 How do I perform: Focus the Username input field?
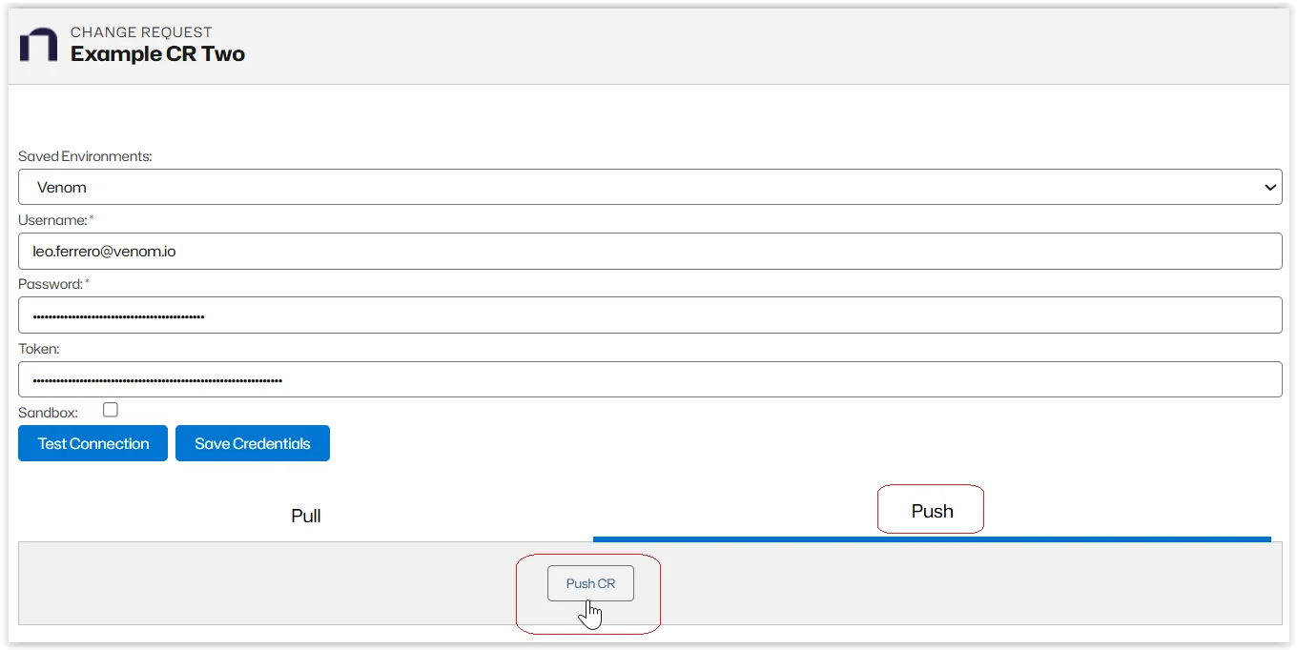(648, 252)
